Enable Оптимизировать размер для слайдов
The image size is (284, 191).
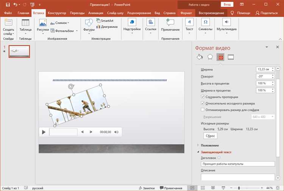[203, 110]
